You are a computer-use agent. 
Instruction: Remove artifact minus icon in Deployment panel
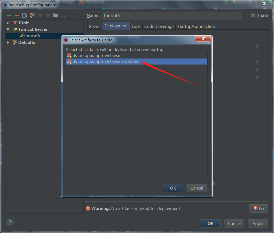(x=257, y=54)
